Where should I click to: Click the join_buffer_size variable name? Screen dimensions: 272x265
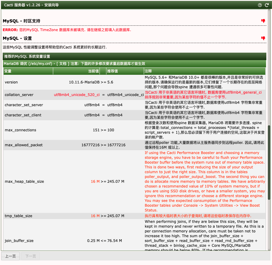19,241
